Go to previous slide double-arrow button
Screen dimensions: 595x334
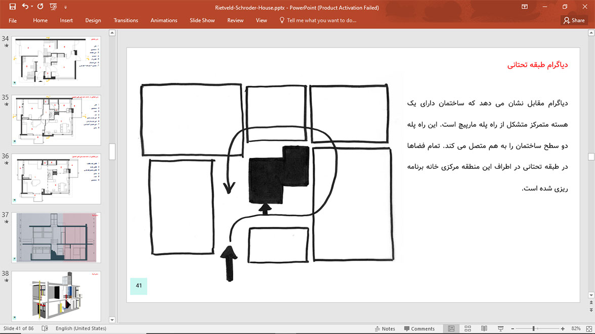[591, 303]
